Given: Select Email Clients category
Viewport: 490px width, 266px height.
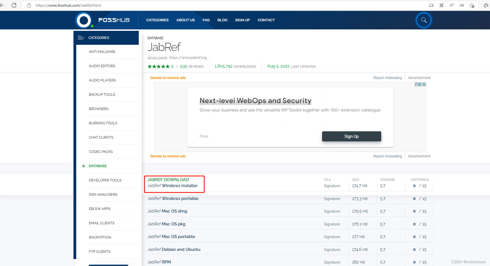Looking at the screenshot, I should click(102, 223).
